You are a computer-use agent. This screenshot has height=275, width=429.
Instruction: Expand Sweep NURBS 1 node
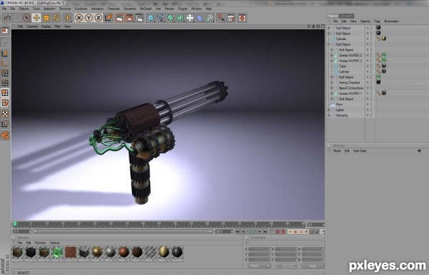332,93
